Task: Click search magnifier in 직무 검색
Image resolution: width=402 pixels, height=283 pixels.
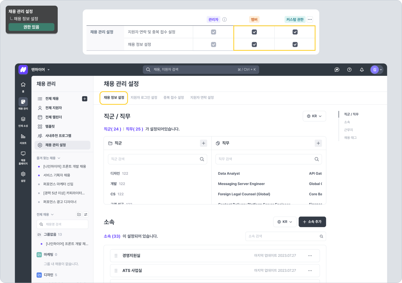Action: coord(317,159)
